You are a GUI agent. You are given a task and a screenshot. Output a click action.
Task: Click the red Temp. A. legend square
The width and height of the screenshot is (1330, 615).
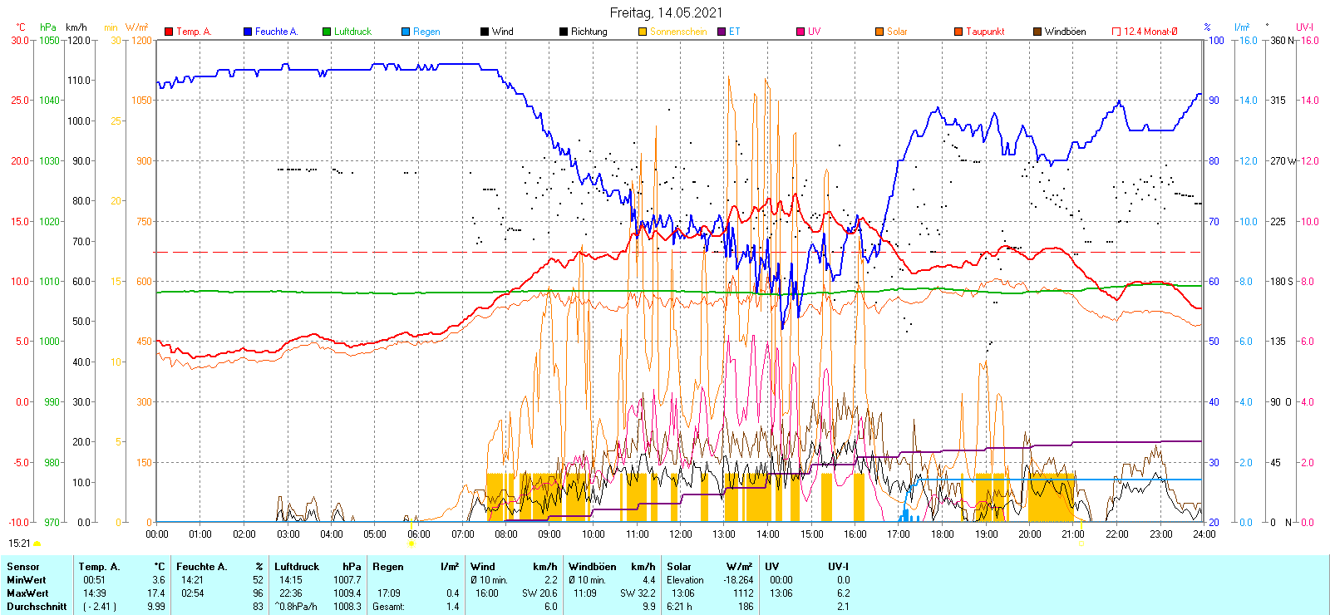click(x=169, y=32)
